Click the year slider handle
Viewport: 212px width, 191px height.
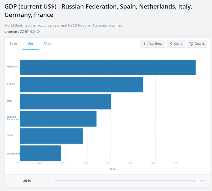(x=197, y=181)
